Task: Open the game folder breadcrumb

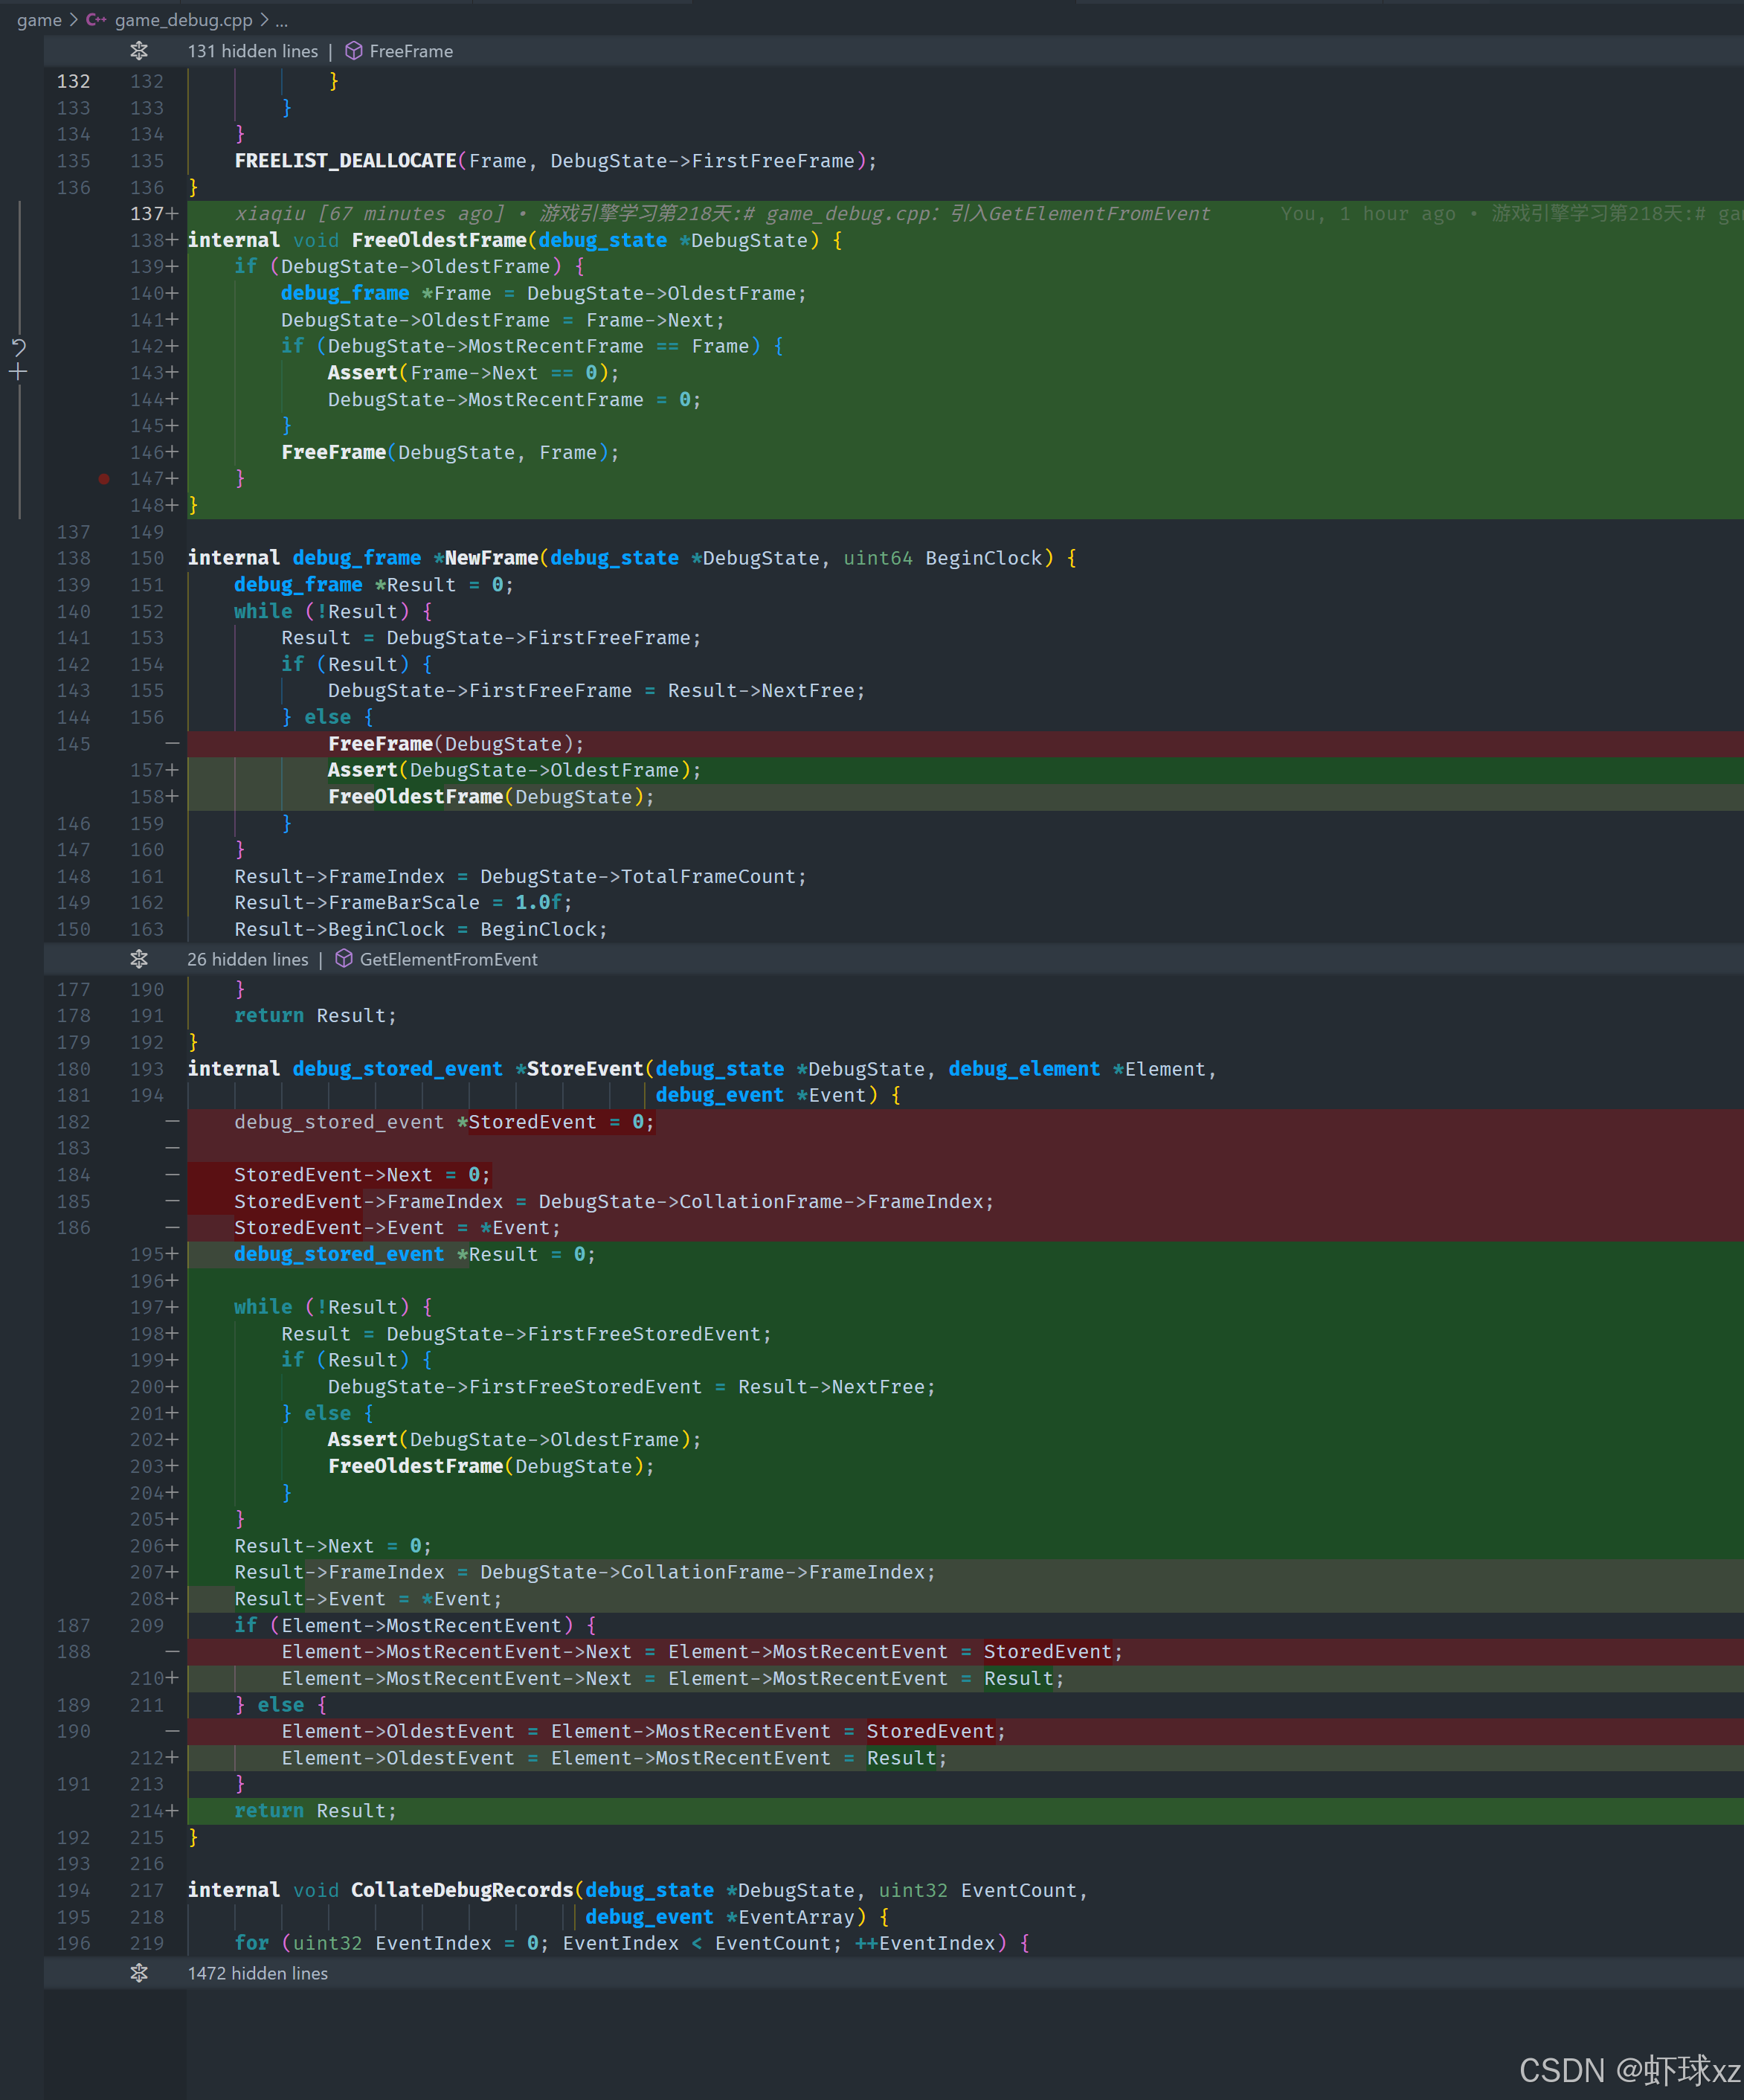Action: 39,20
